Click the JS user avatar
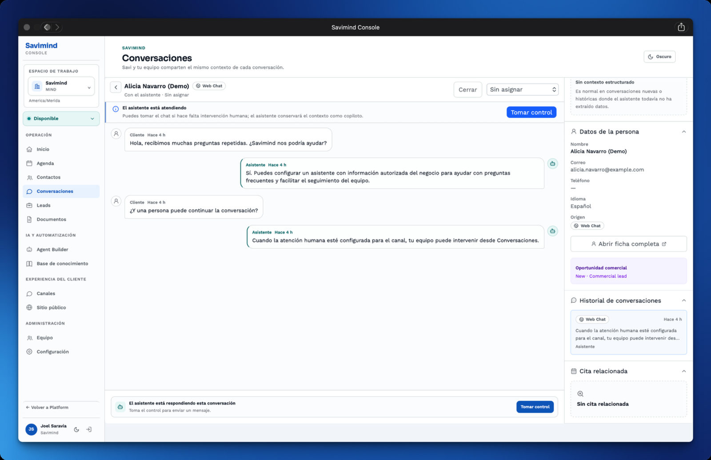The height and width of the screenshot is (460, 711). pos(31,429)
